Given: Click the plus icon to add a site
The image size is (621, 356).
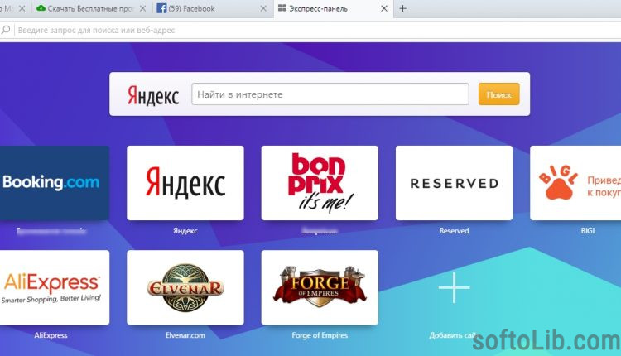Looking at the screenshot, I should click(454, 287).
